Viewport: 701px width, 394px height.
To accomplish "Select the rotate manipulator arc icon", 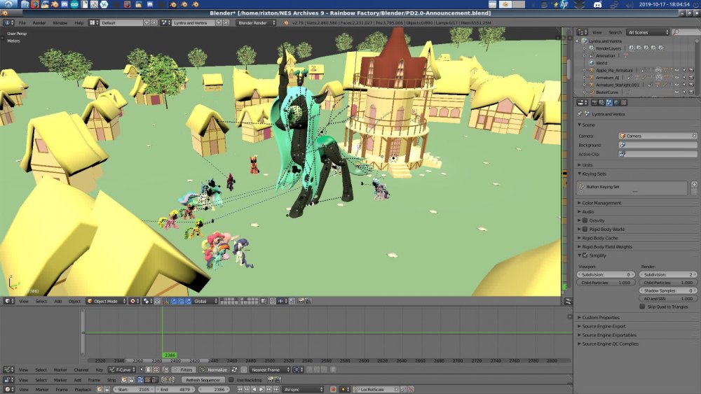I will (x=181, y=301).
